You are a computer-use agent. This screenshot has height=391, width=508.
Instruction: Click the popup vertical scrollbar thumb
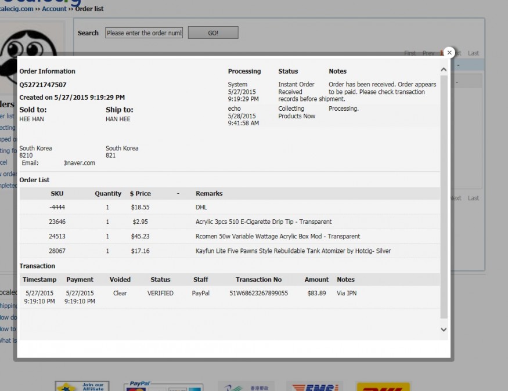click(444, 197)
